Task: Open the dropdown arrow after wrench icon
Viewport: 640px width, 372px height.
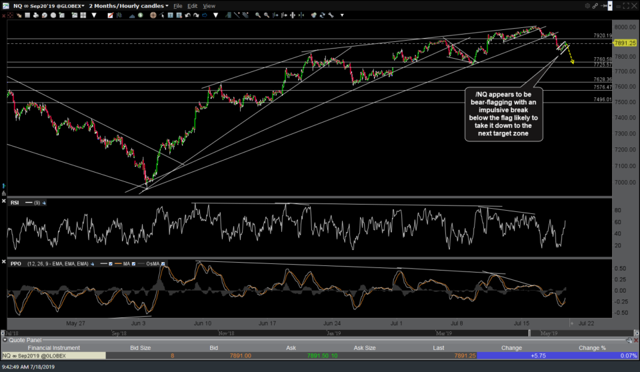Action: pyautogui.click(x=342, y=15)
